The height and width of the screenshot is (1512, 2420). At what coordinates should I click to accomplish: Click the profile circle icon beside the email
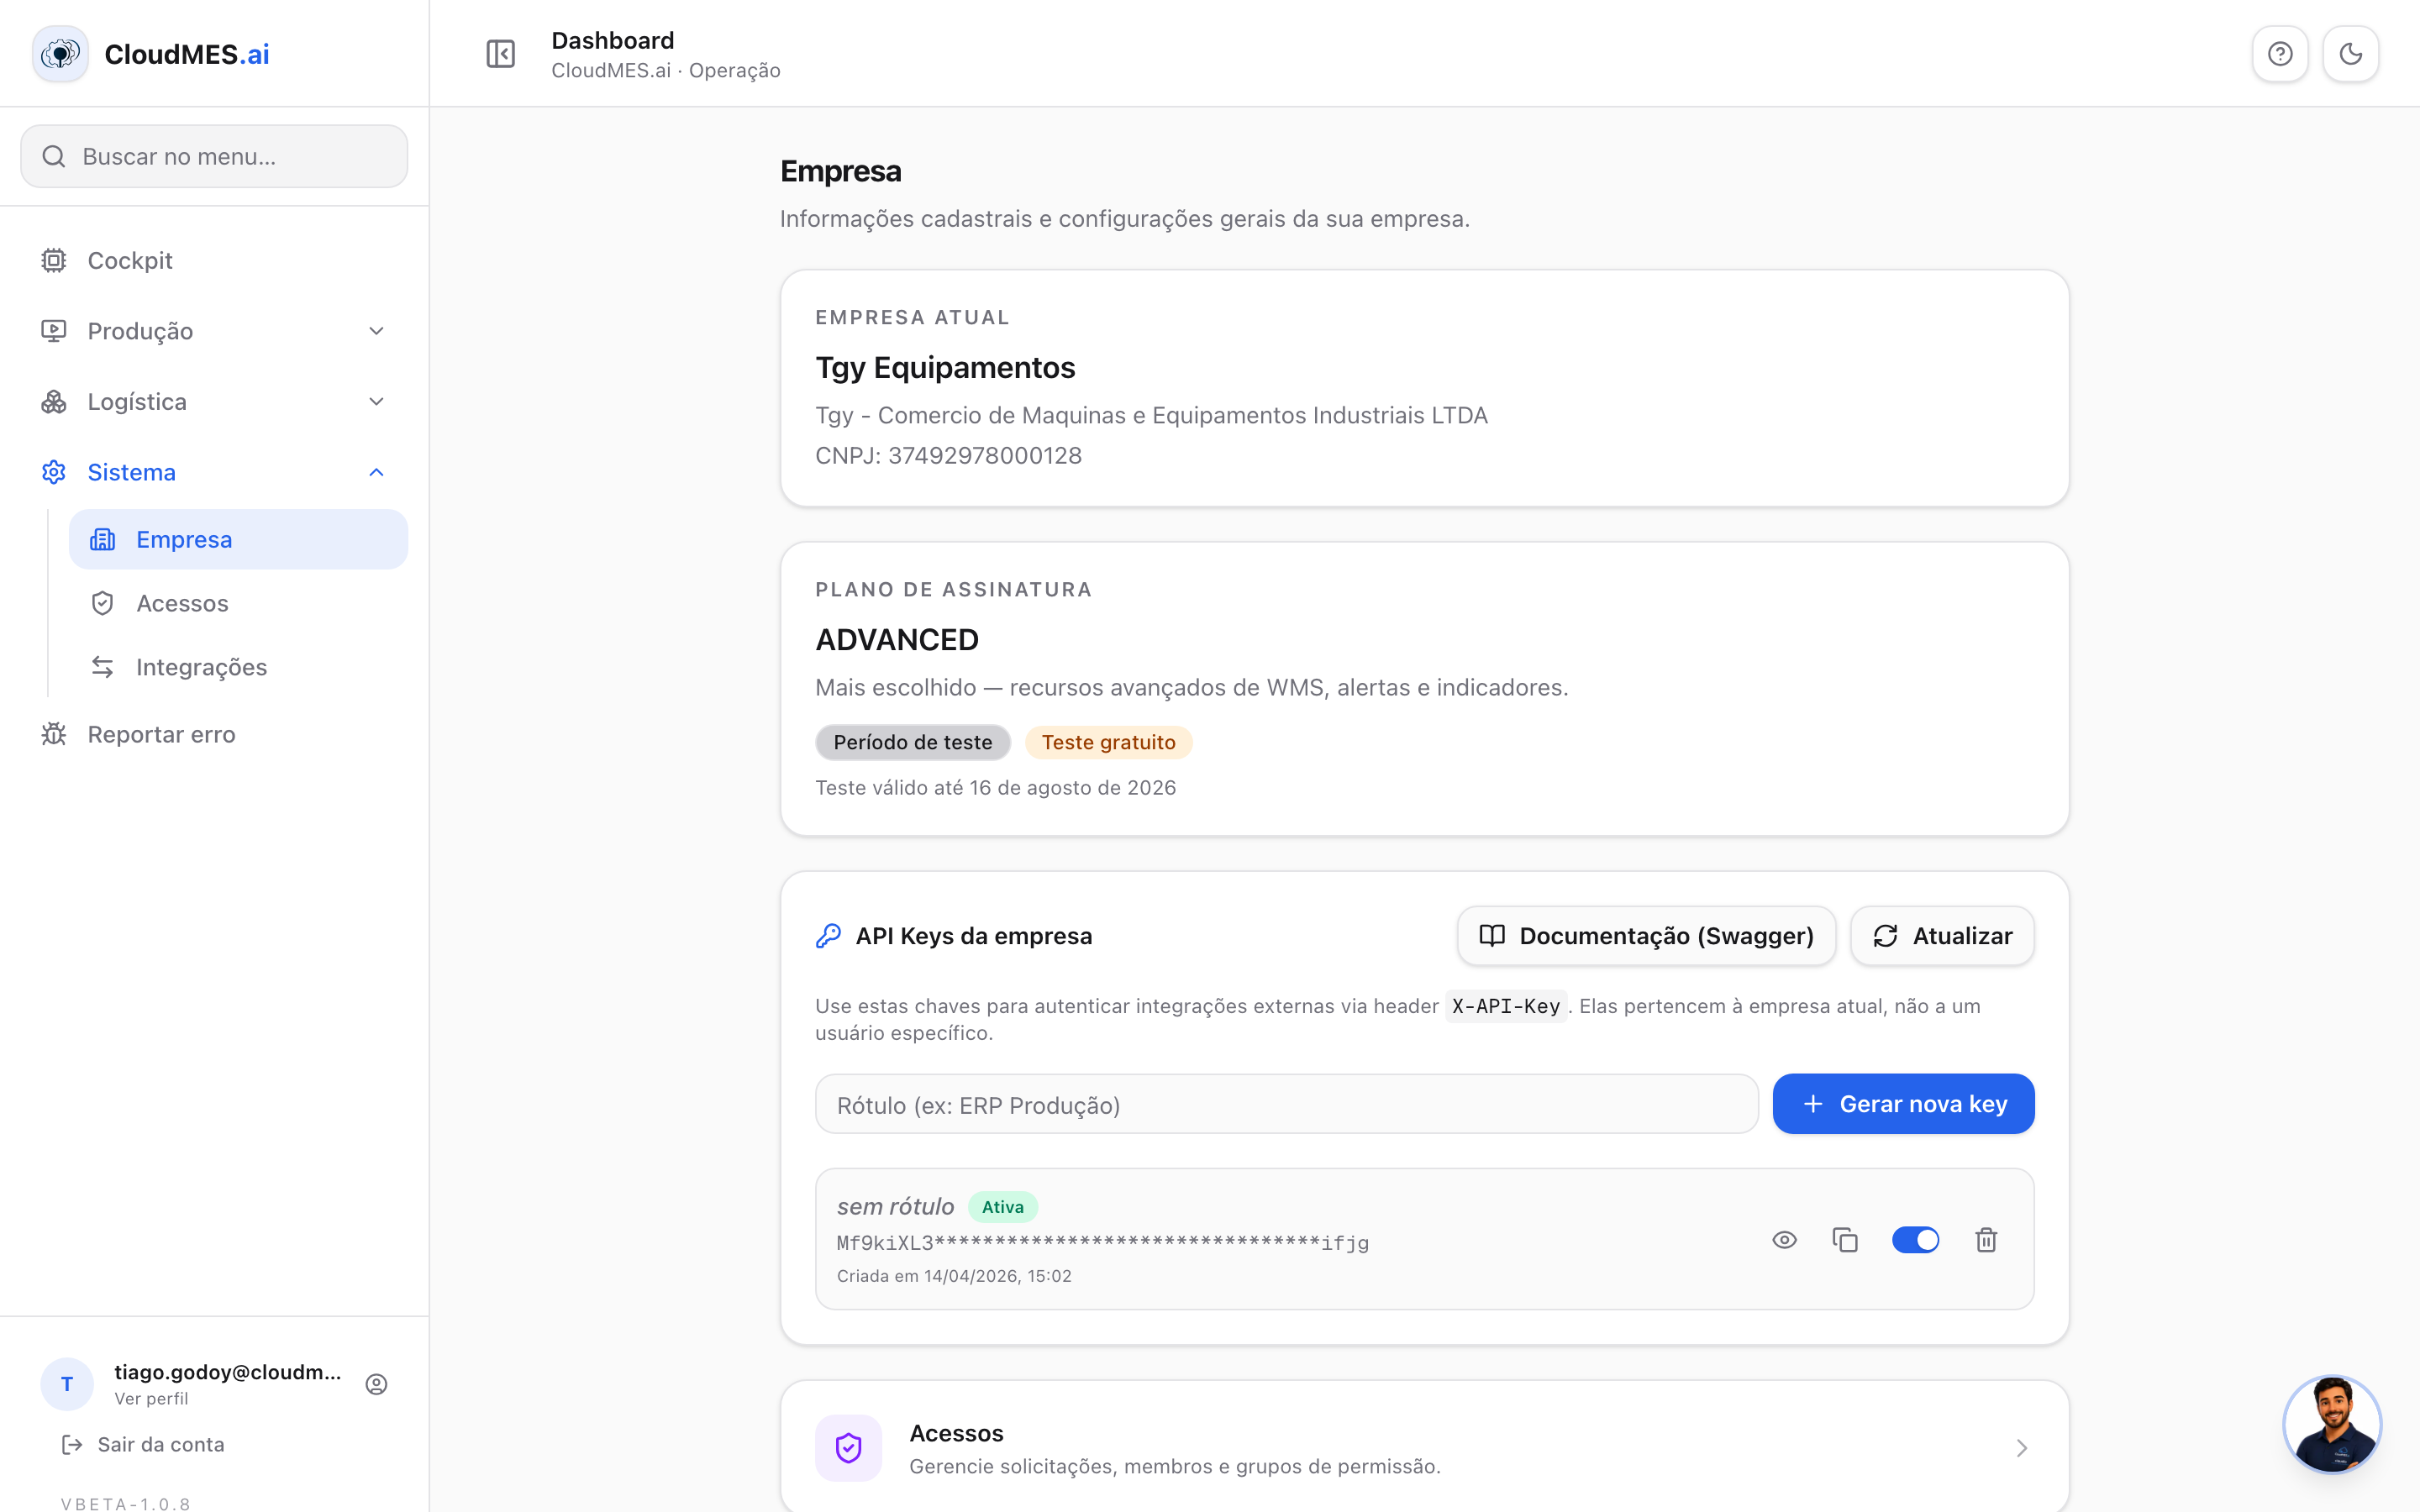click(376, 1384)
